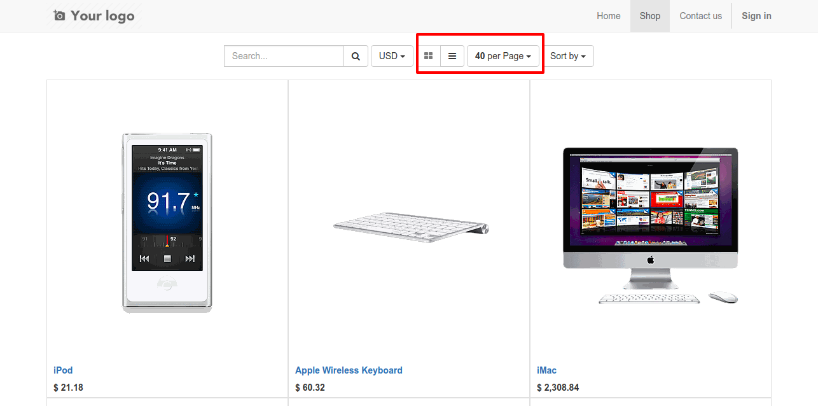The image size is (818, 406).
Task: Click the iMac product name link
Action: click(x=546, y=370)
